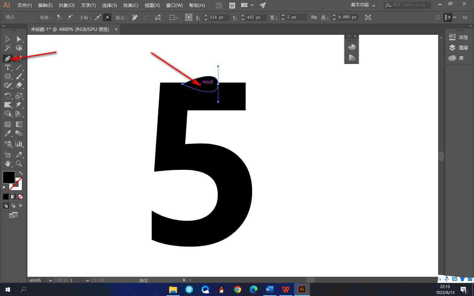Set fill to None swatch

pyautogui.click(x=20, y=197)
